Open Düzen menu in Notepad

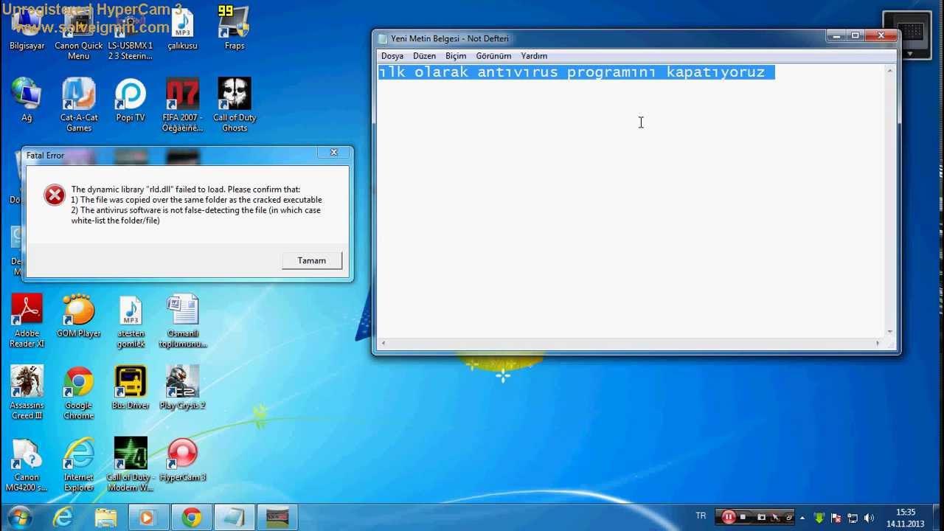424,56
